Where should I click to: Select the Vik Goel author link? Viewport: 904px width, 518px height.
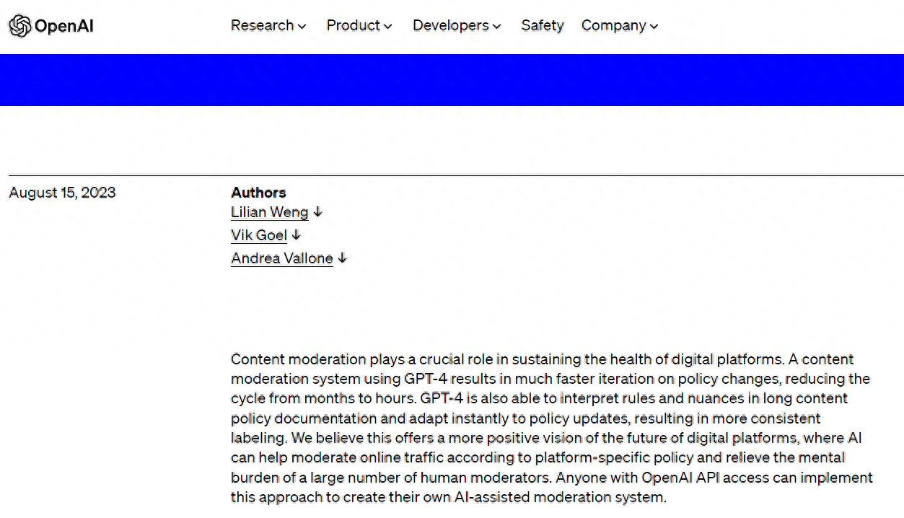point(259,235)
